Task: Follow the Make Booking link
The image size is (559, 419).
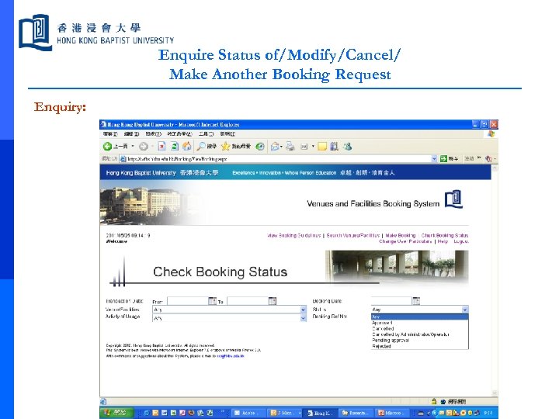Action: (401, 236)
